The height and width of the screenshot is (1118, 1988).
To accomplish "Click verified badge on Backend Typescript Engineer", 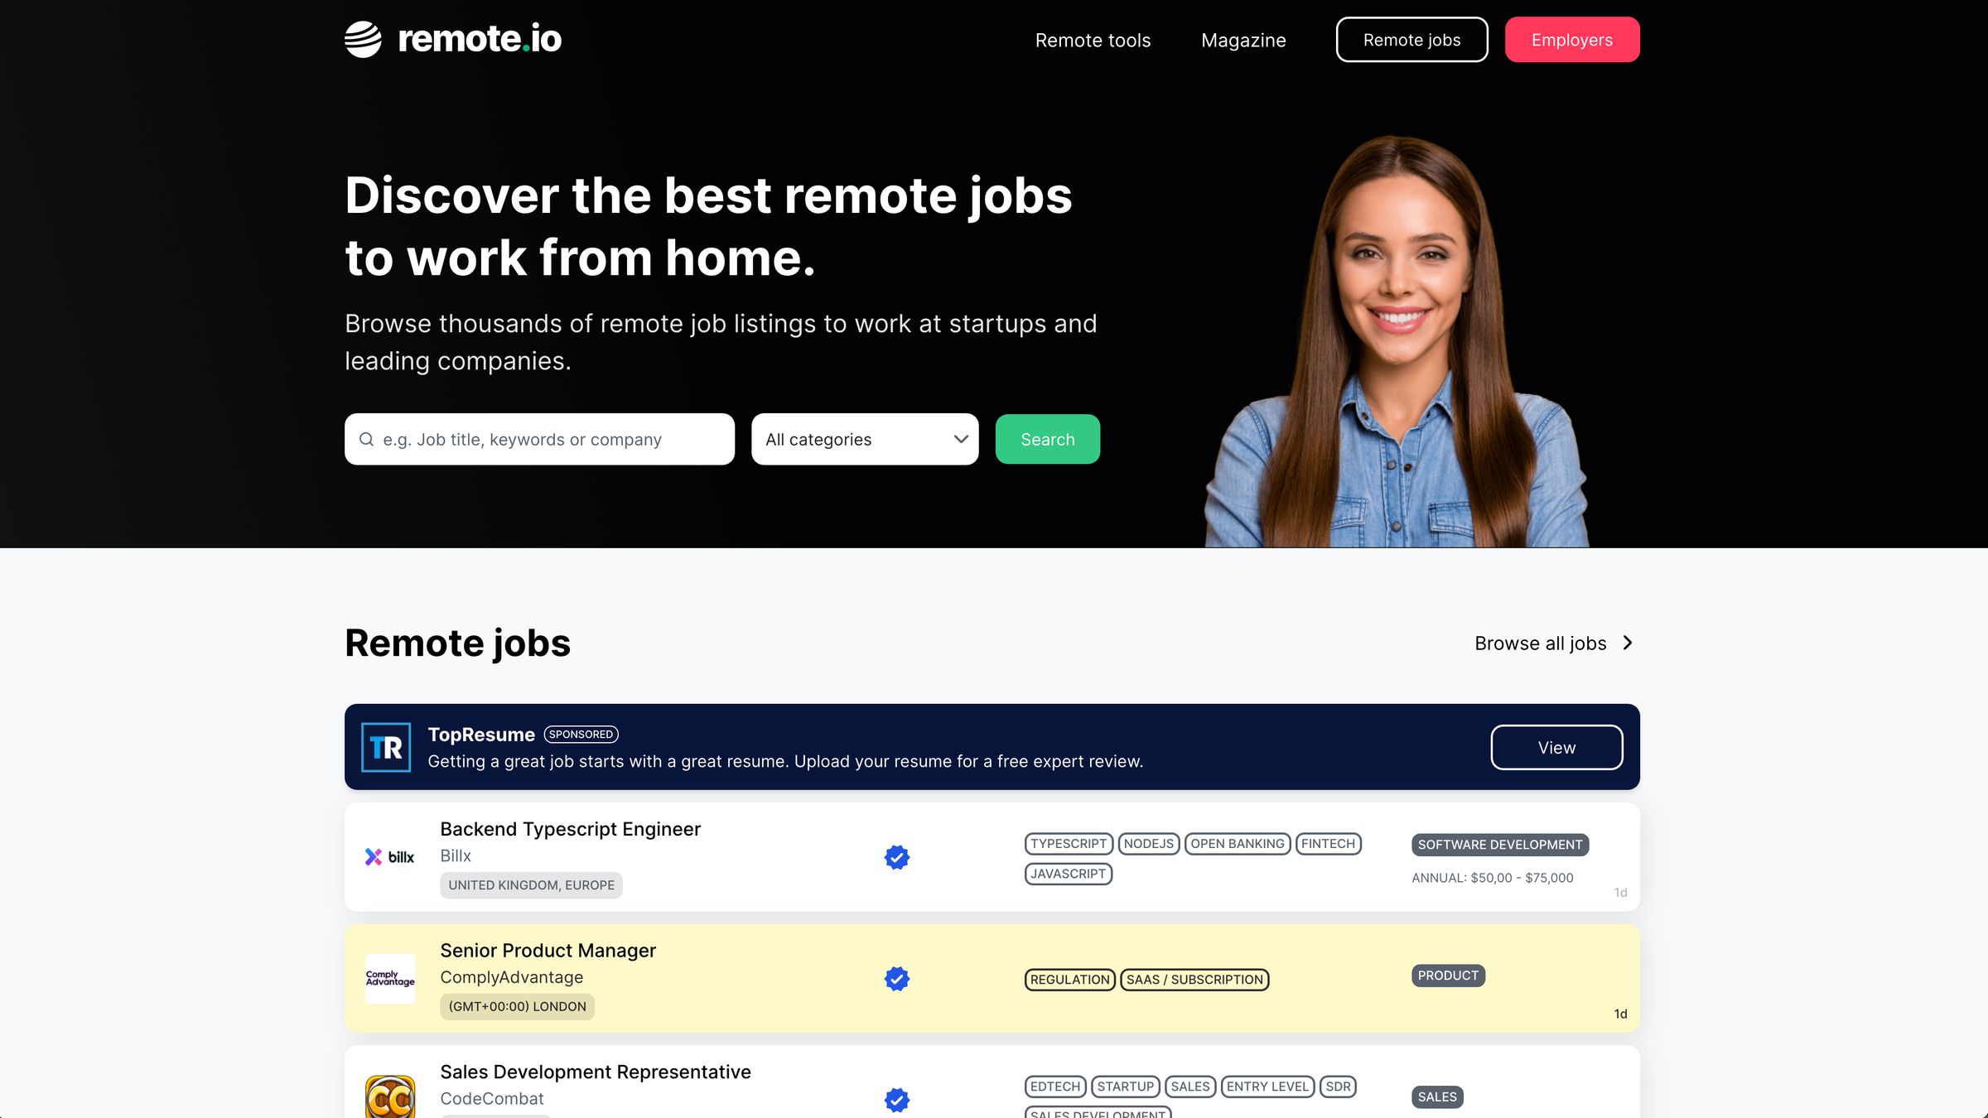I will (896, 857).
